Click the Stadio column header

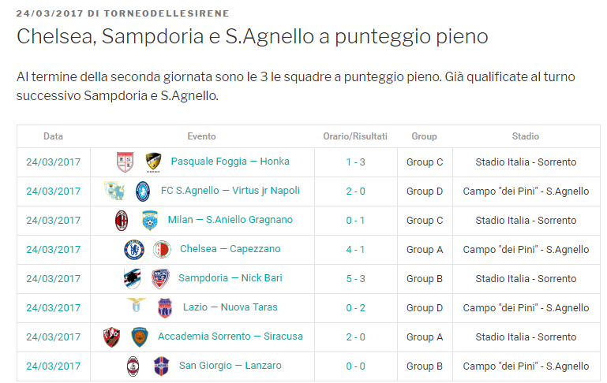pyautogui.click(x=526, y=136)
